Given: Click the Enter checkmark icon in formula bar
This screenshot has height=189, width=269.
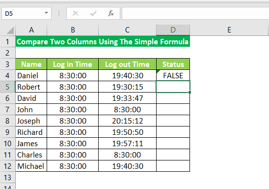Looking at the screenshot, I should point(93,13).
